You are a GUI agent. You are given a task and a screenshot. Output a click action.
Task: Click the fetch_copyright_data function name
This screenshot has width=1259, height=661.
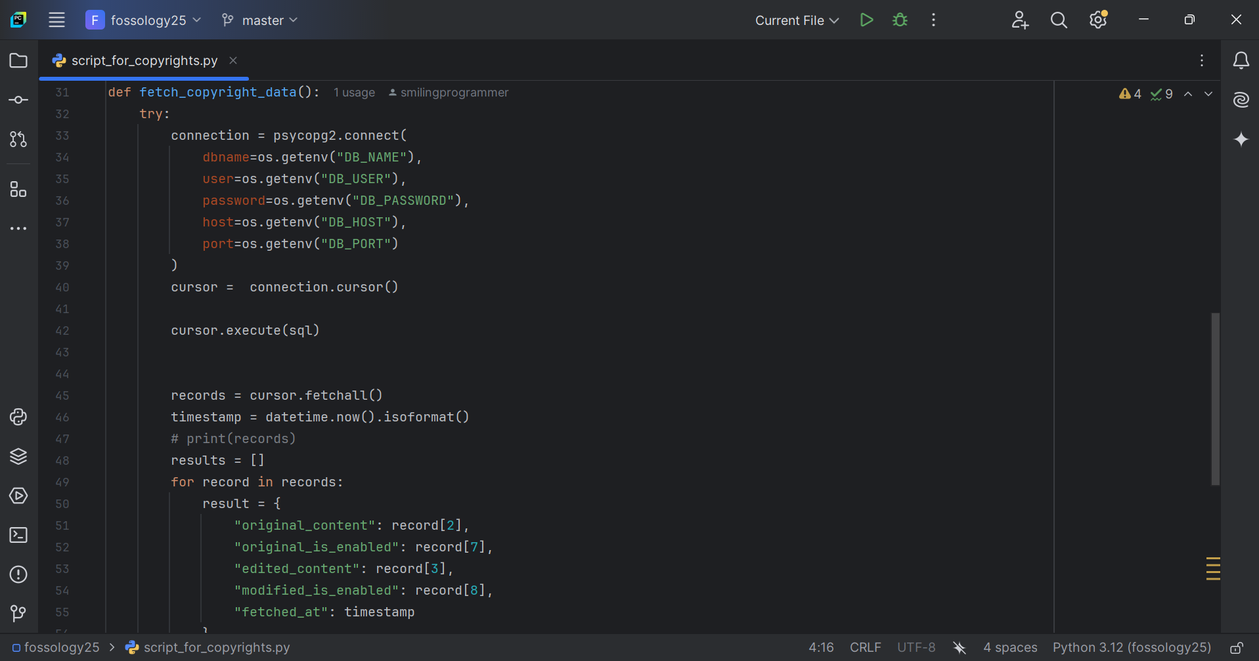[217, 93]
